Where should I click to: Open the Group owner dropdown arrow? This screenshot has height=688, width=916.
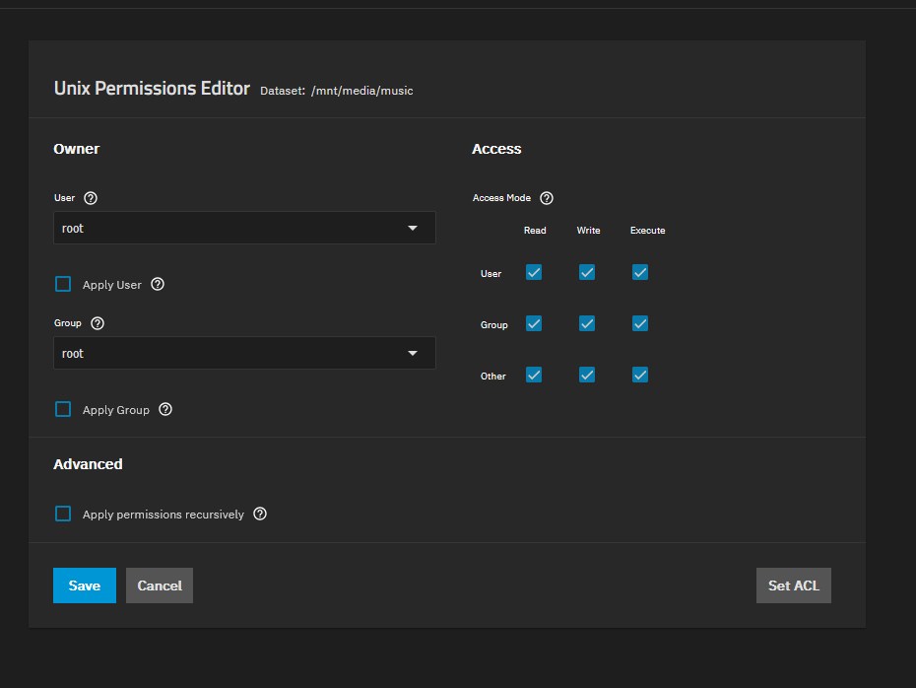413,354
